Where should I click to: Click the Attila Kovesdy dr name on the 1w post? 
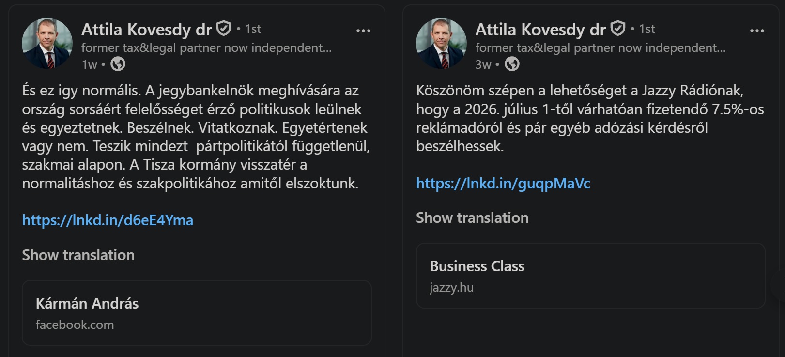pos(146,30)
